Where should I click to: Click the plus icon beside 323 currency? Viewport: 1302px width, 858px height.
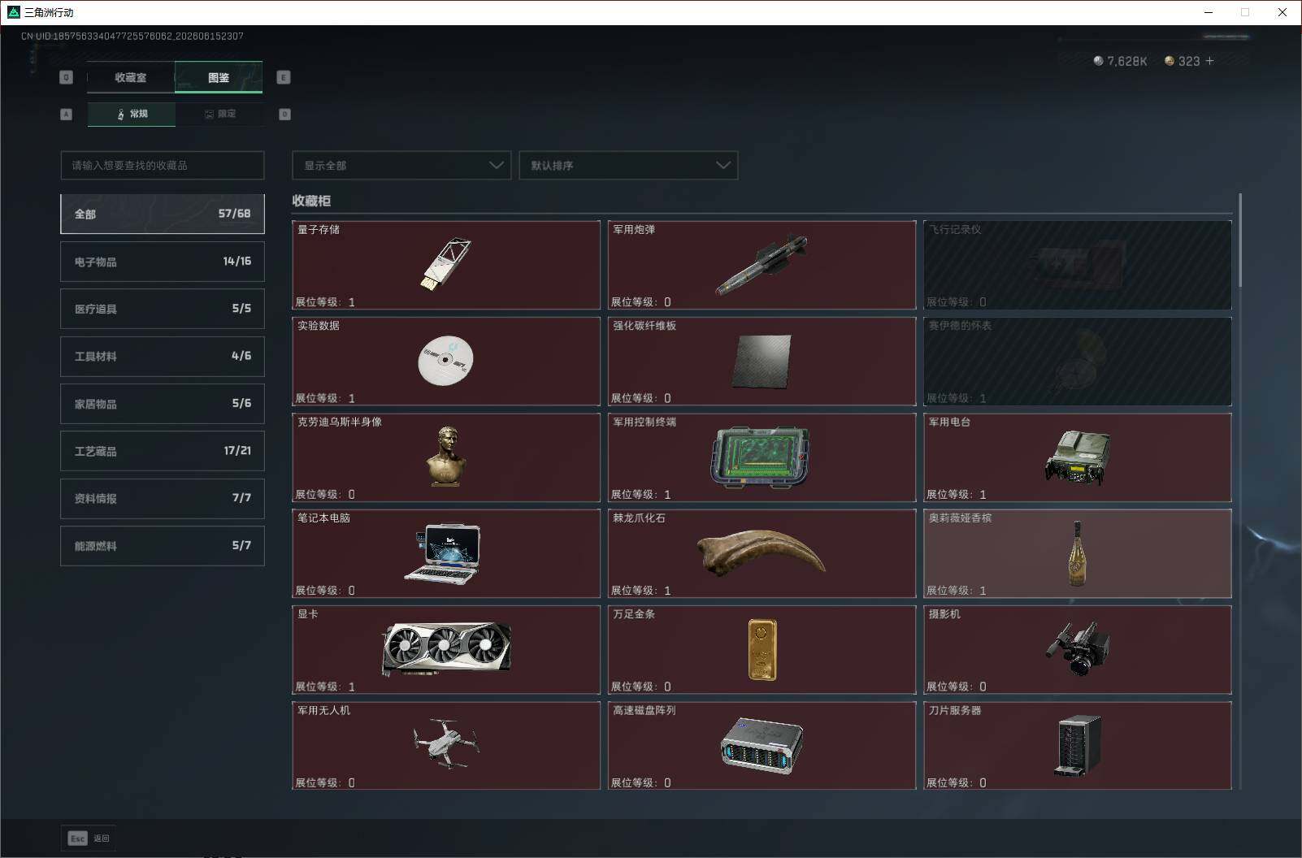(1209, 61)
